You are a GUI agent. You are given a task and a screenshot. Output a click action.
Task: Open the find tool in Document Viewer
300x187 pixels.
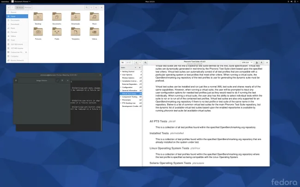145,63
